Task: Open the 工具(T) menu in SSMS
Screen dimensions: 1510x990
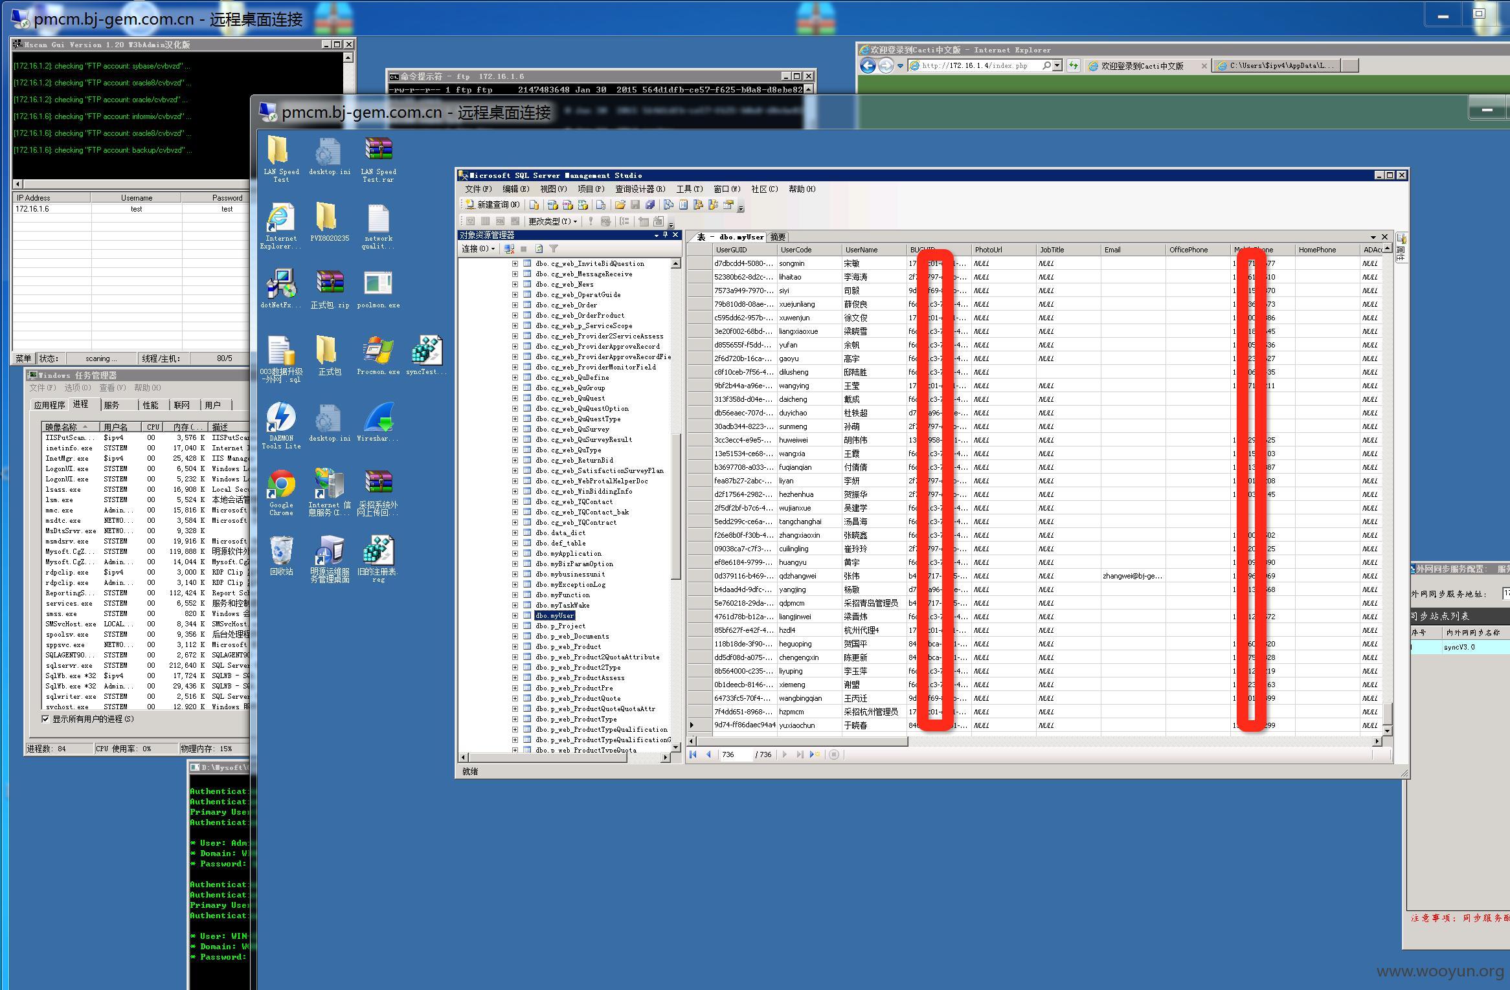Action: pos(690,189)
